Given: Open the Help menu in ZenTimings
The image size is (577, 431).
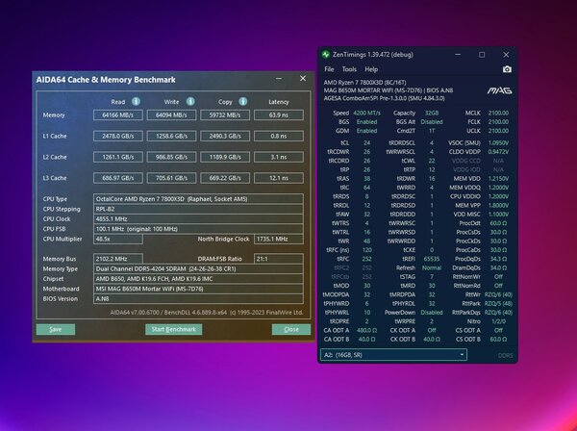Looking at the screenshot, I should point(371,69).
